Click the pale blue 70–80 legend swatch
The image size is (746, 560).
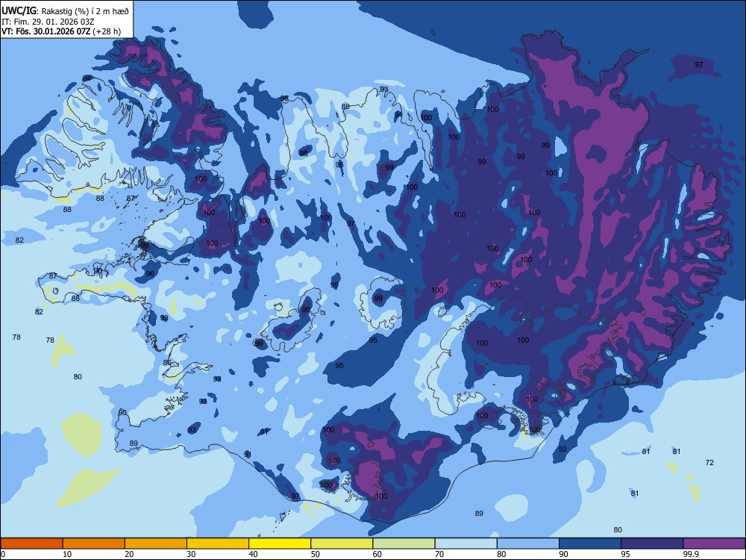click(x=466, y=544)
